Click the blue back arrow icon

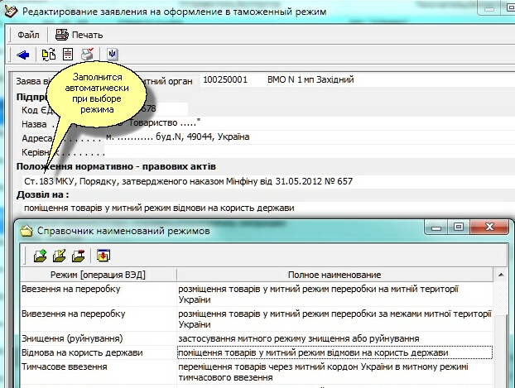(23, 55)
